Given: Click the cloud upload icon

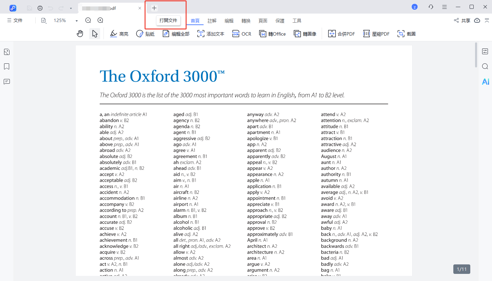Looking at the screenshot, I should click(x=477, y=20).
